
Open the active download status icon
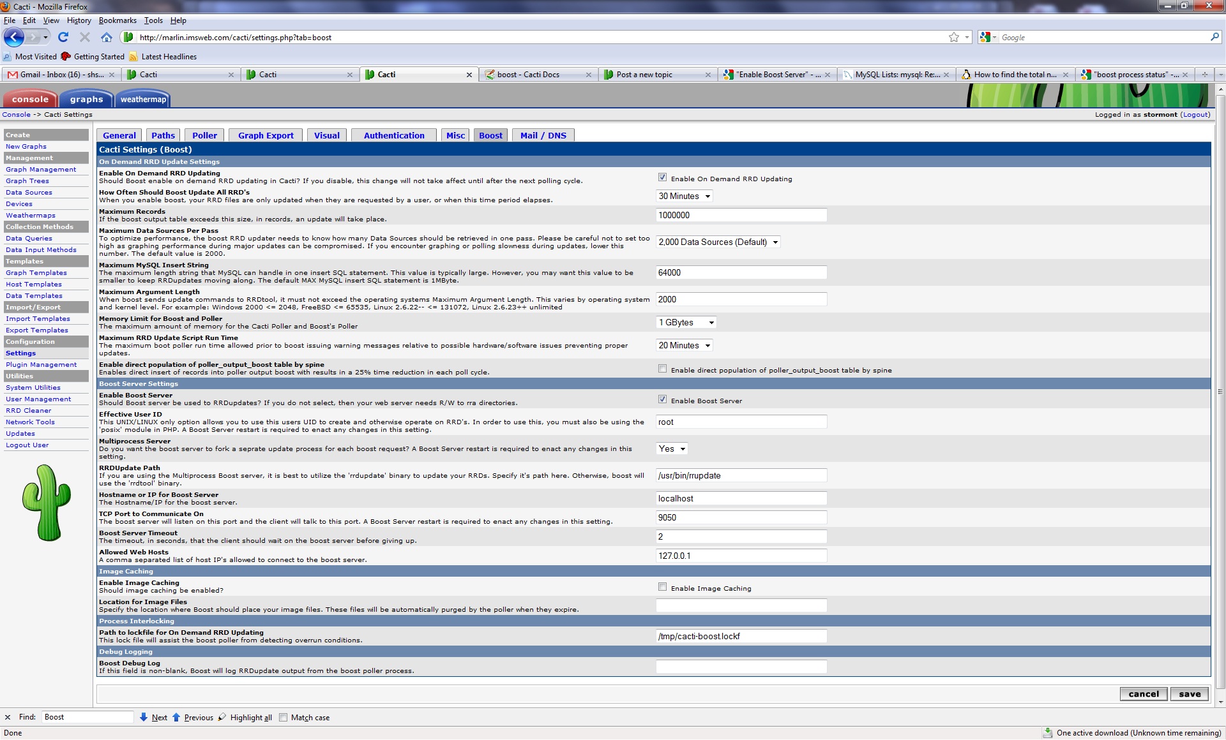pos(1047,732)
